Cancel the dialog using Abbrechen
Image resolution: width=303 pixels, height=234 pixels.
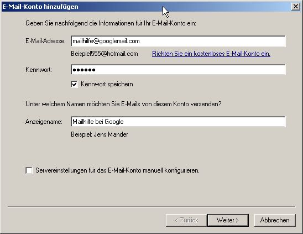coord(275,220)
